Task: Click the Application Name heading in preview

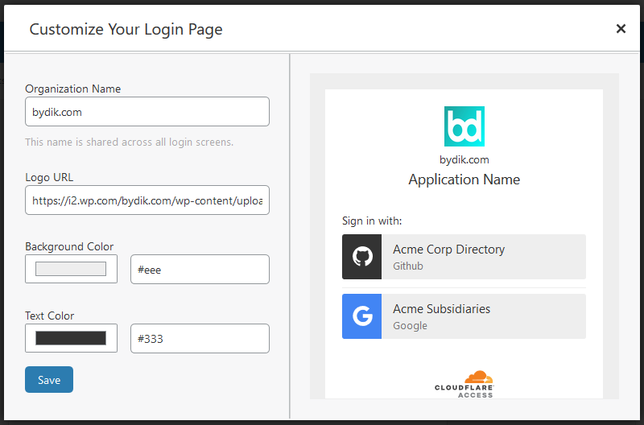Action: 464,179
